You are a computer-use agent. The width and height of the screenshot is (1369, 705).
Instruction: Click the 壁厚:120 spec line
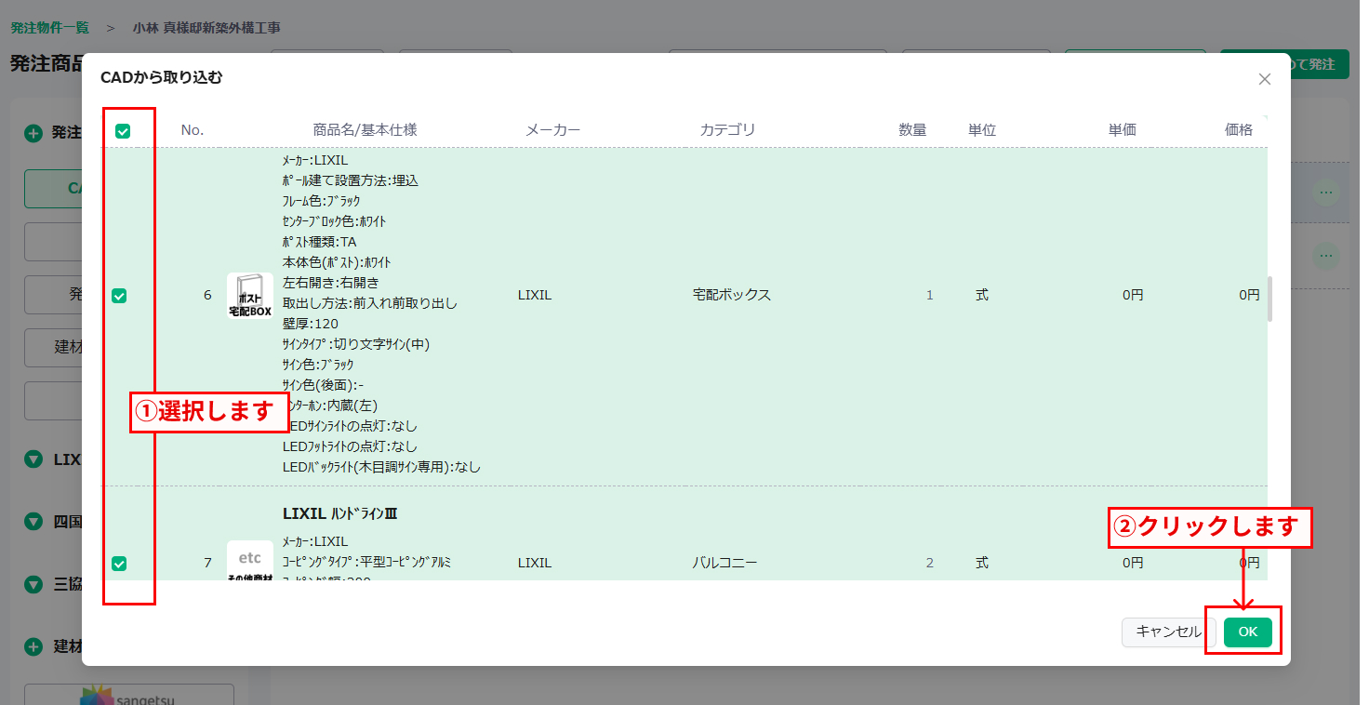coord(311,324)
